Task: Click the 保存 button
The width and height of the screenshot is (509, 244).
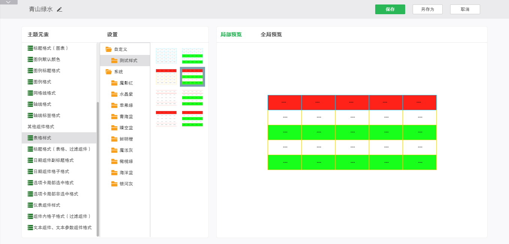Action: (x=390, y=9)
